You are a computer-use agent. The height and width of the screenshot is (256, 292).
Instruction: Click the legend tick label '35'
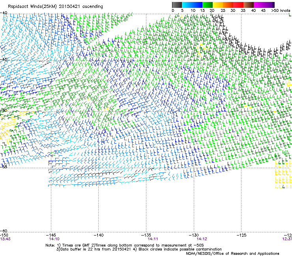(x=243, y=11)
